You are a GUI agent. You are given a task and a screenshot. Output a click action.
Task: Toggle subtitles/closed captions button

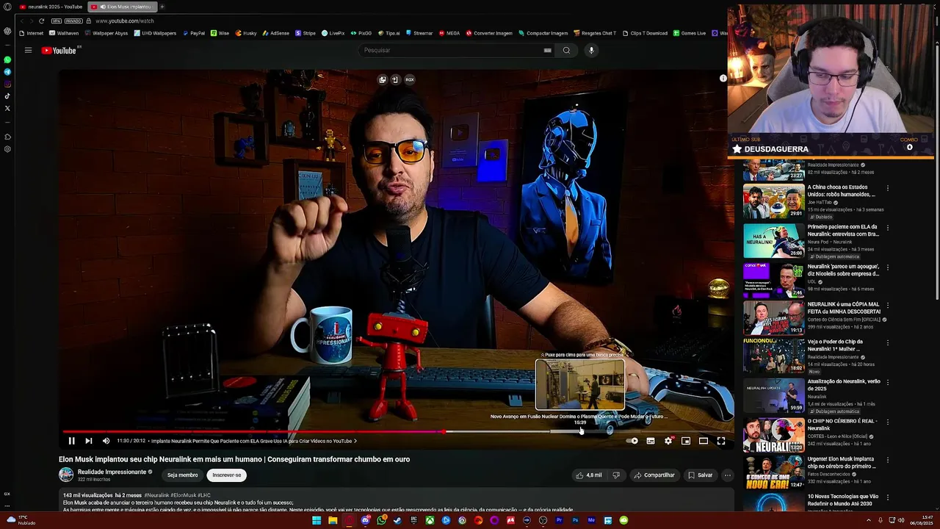click(x=651, y=441)
